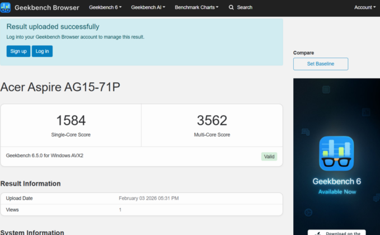Click the Compare sidebar label

(303, 53)
